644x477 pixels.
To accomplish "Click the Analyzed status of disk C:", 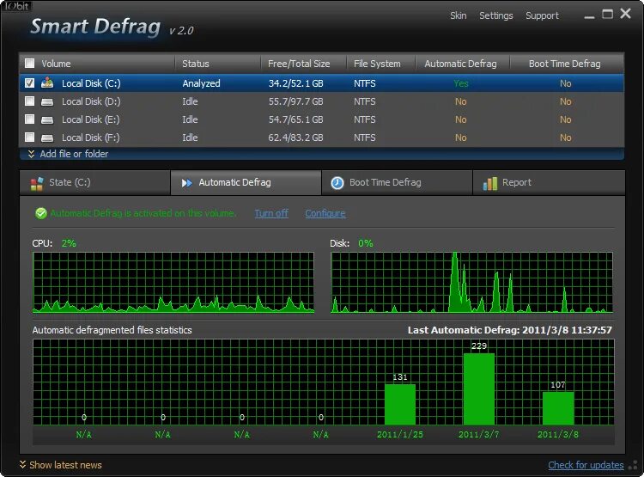I will pos(201,83).
